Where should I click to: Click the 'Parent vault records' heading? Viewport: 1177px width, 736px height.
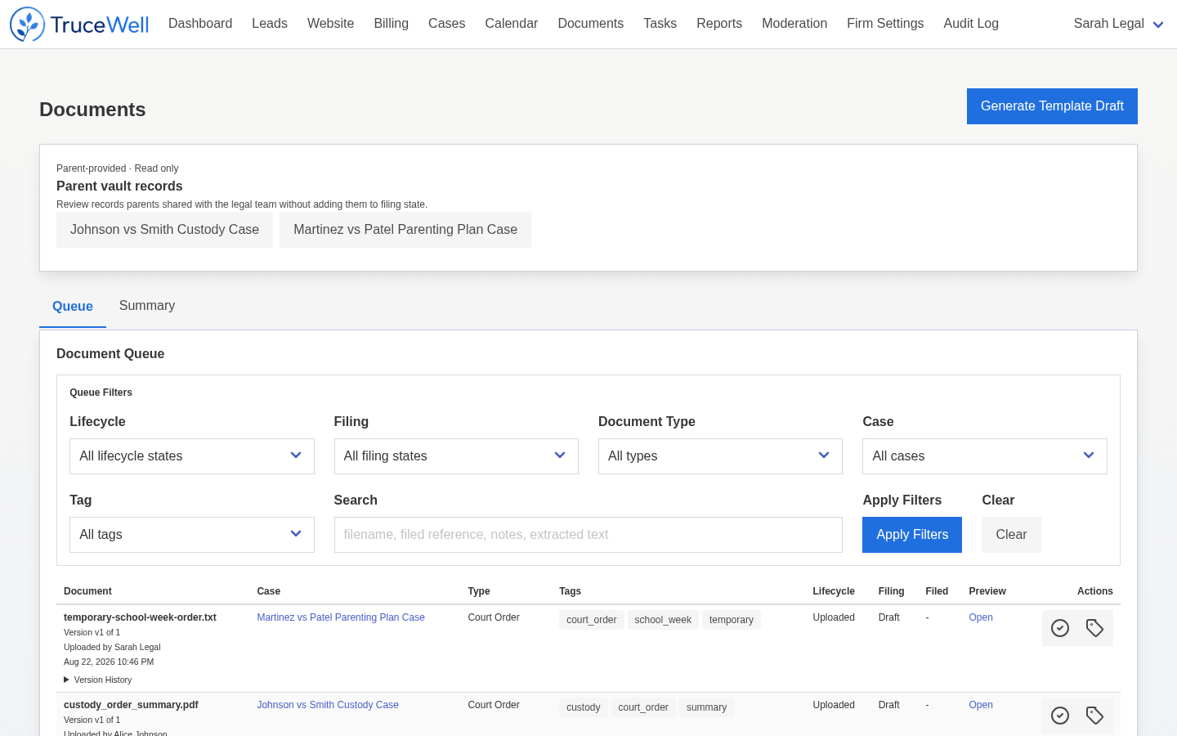[x=119, y=186]
